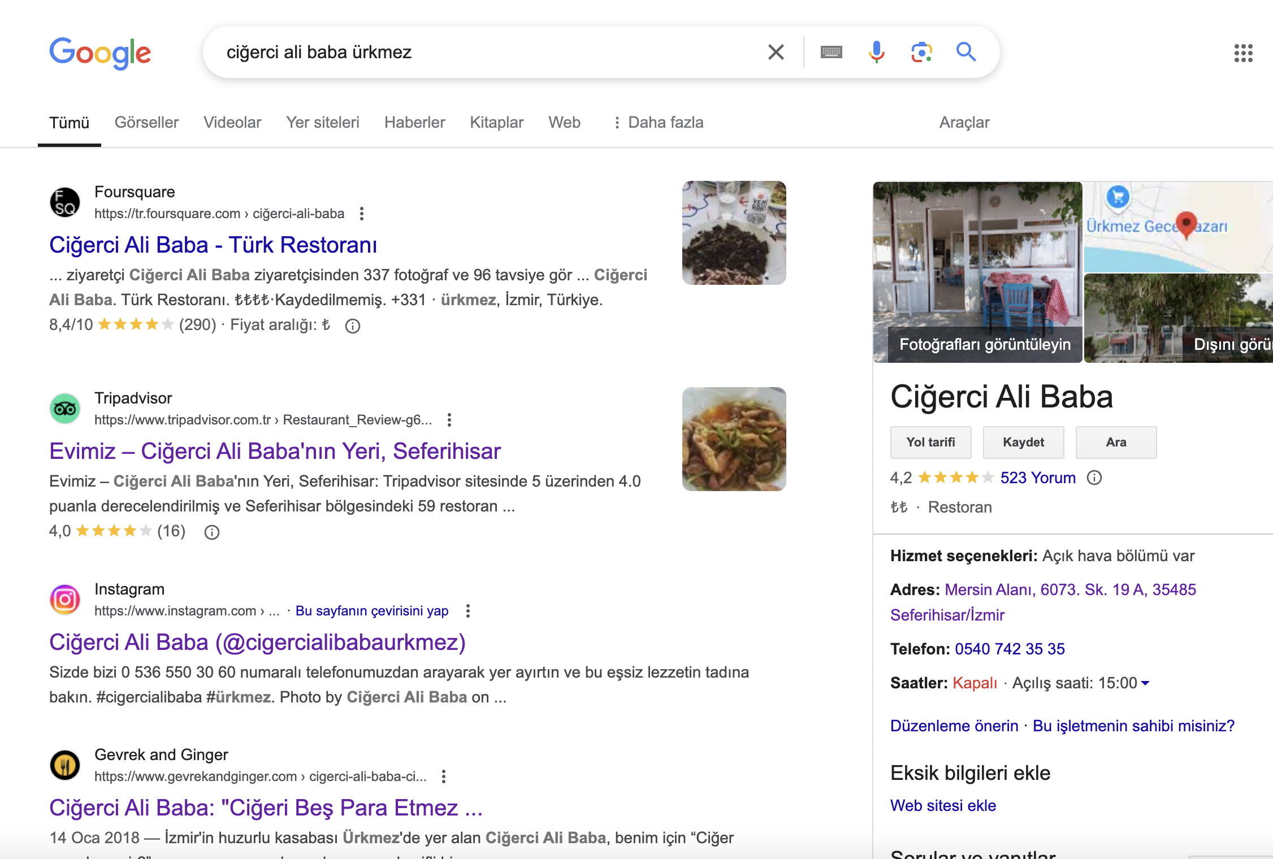The image size is (1273, 859).
Task: Click the Düzenleme önerin link
Action: pos(954,726)
